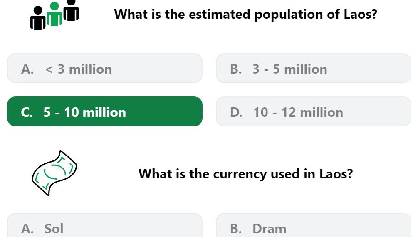This screenshot has width=418, height=237.
Task: Click the banknote currency icon
Action: click(x=54, y=173)
